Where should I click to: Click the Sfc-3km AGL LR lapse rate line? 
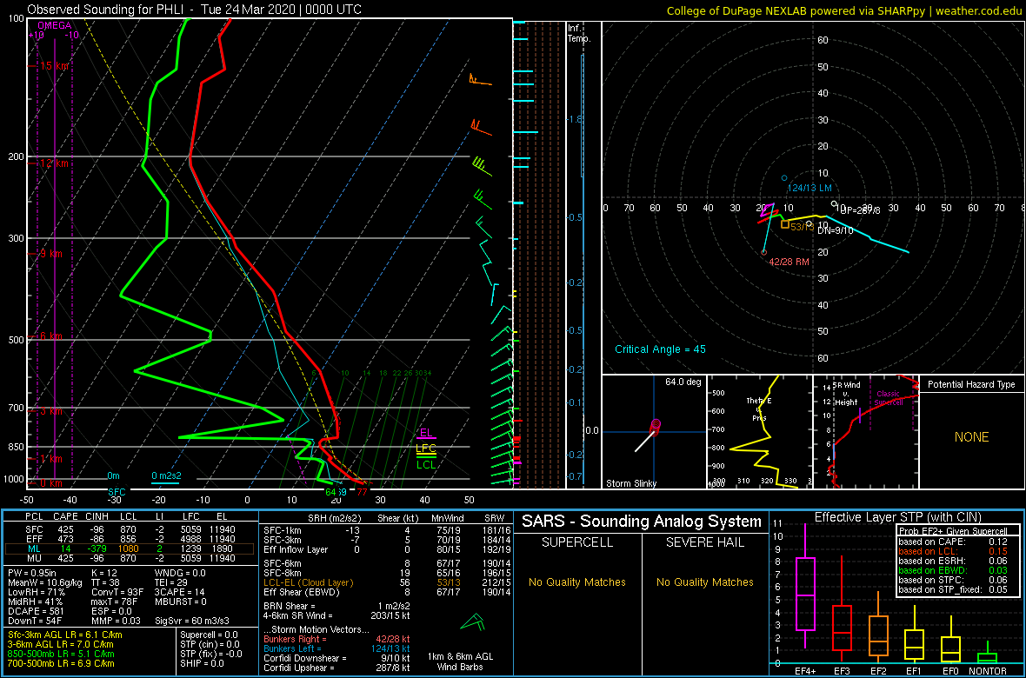pos(65,635)
